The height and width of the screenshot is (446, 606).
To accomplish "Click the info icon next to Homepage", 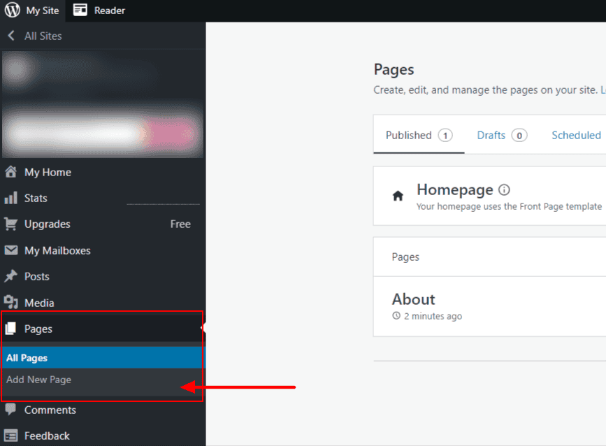I will (503, 188).
